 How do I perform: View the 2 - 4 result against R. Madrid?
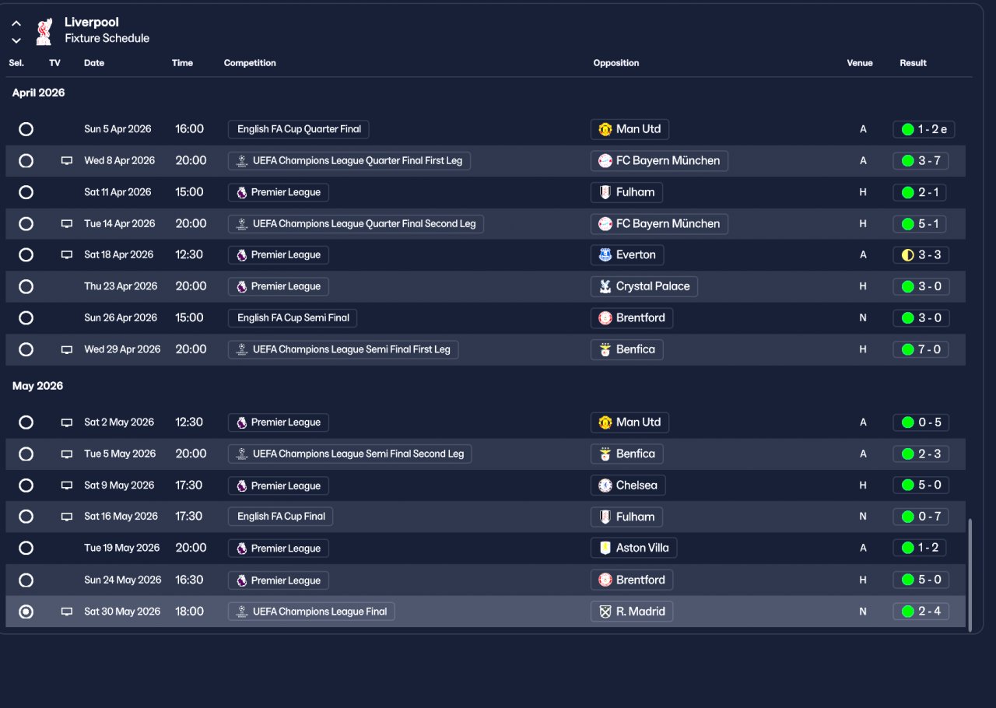click(x=921, y=612)
